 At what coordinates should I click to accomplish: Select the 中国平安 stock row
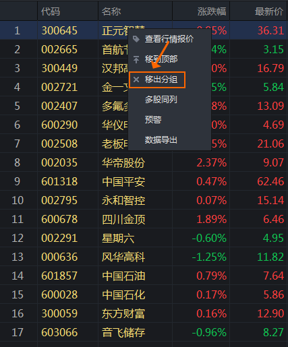144,181
